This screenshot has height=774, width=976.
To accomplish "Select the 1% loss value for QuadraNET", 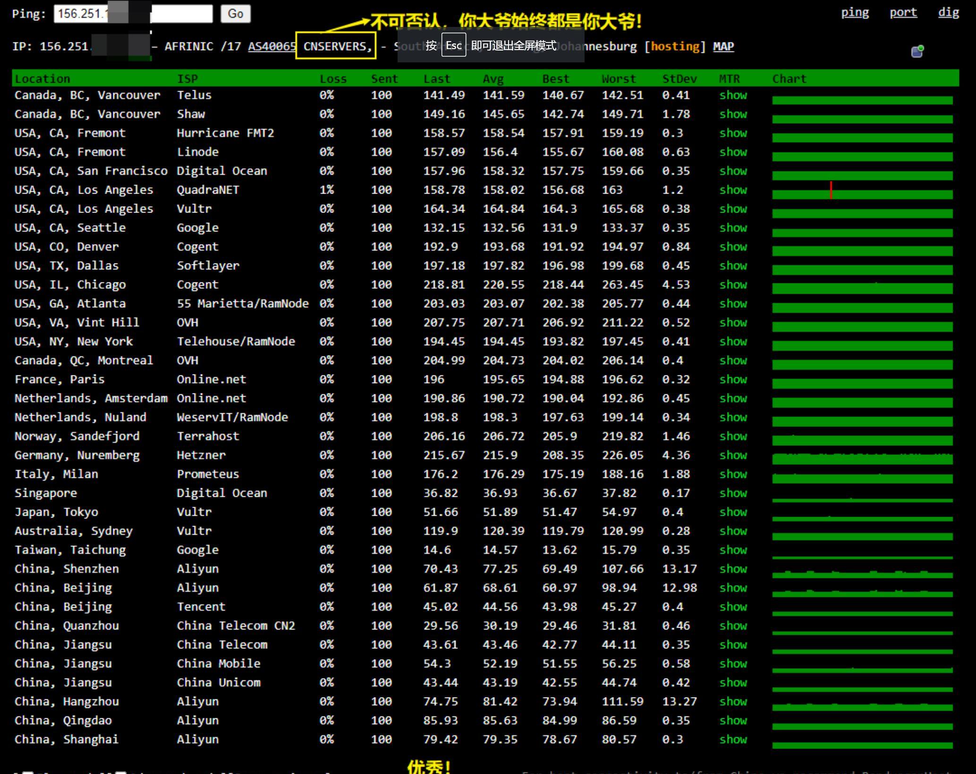I will tap(326, 189).
